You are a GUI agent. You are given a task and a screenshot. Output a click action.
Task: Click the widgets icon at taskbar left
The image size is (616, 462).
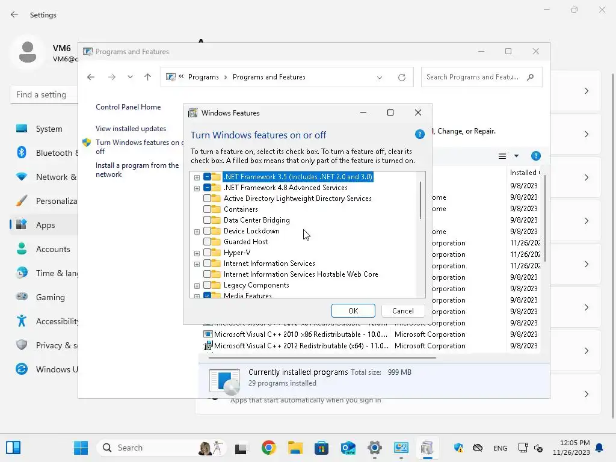point(13,448)
